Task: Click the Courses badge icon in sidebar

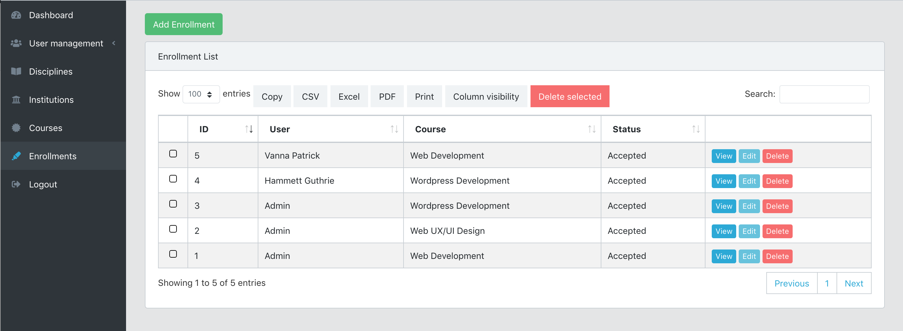Action: pyautogui.click(x=16, y=128)
